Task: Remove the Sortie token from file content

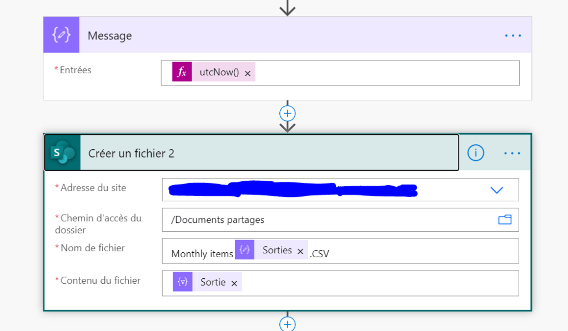Action: [x=234, y=283]
